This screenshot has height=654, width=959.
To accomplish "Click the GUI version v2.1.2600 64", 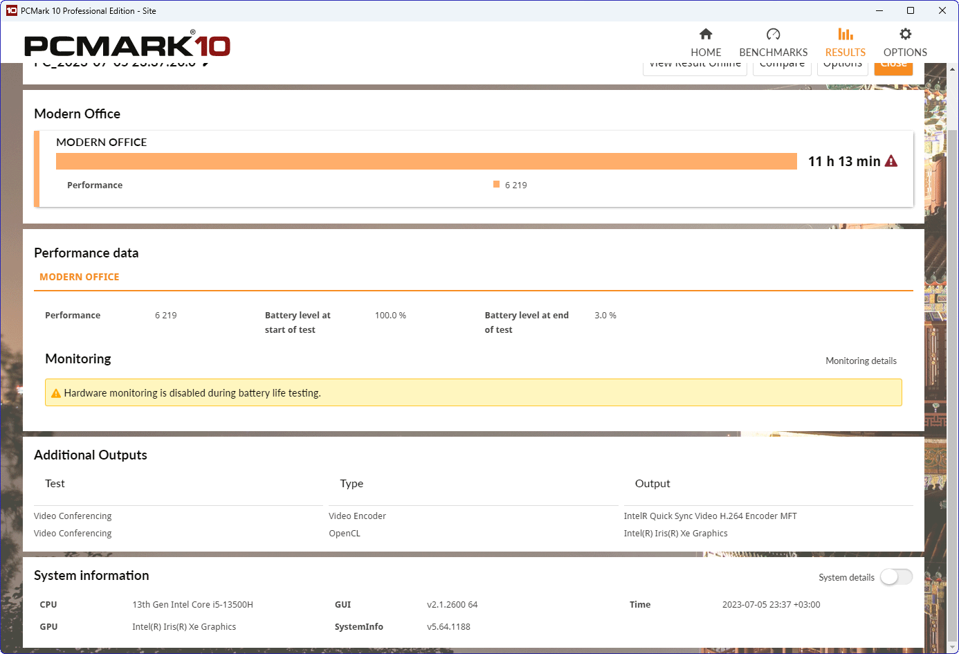I will point(452,604).
